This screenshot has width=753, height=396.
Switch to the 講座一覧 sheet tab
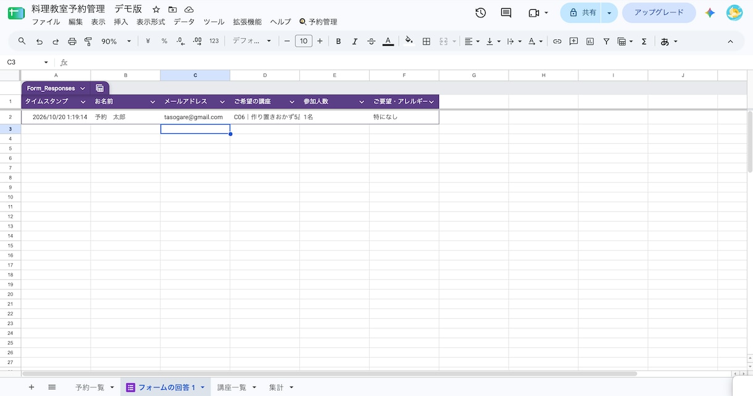click(x=232, y=387)
